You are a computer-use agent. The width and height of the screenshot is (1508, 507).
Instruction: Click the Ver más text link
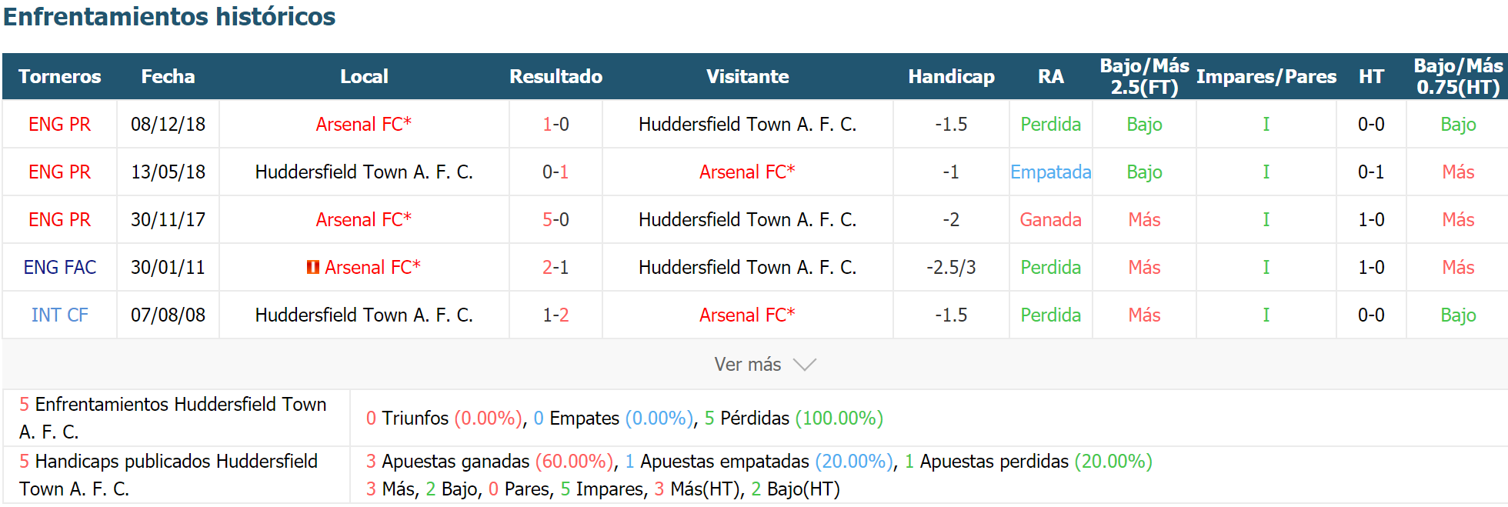747,365
